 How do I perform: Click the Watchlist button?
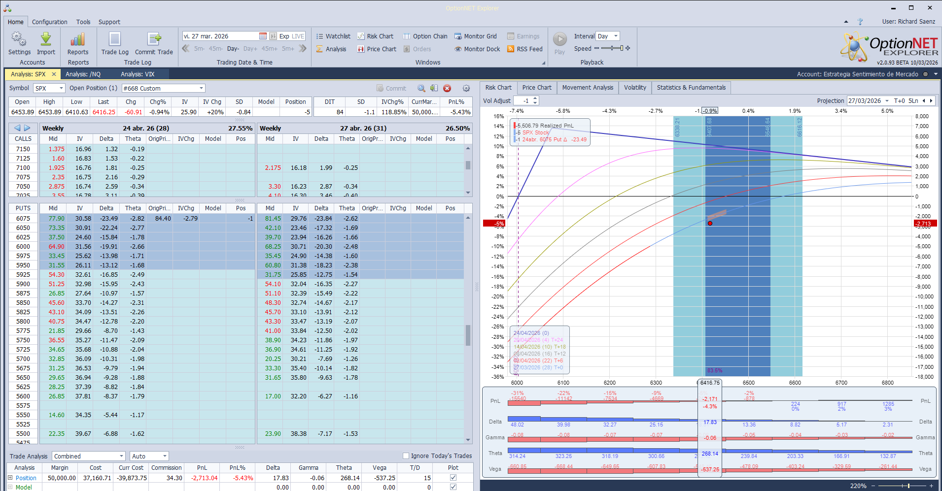click(333, 36)
